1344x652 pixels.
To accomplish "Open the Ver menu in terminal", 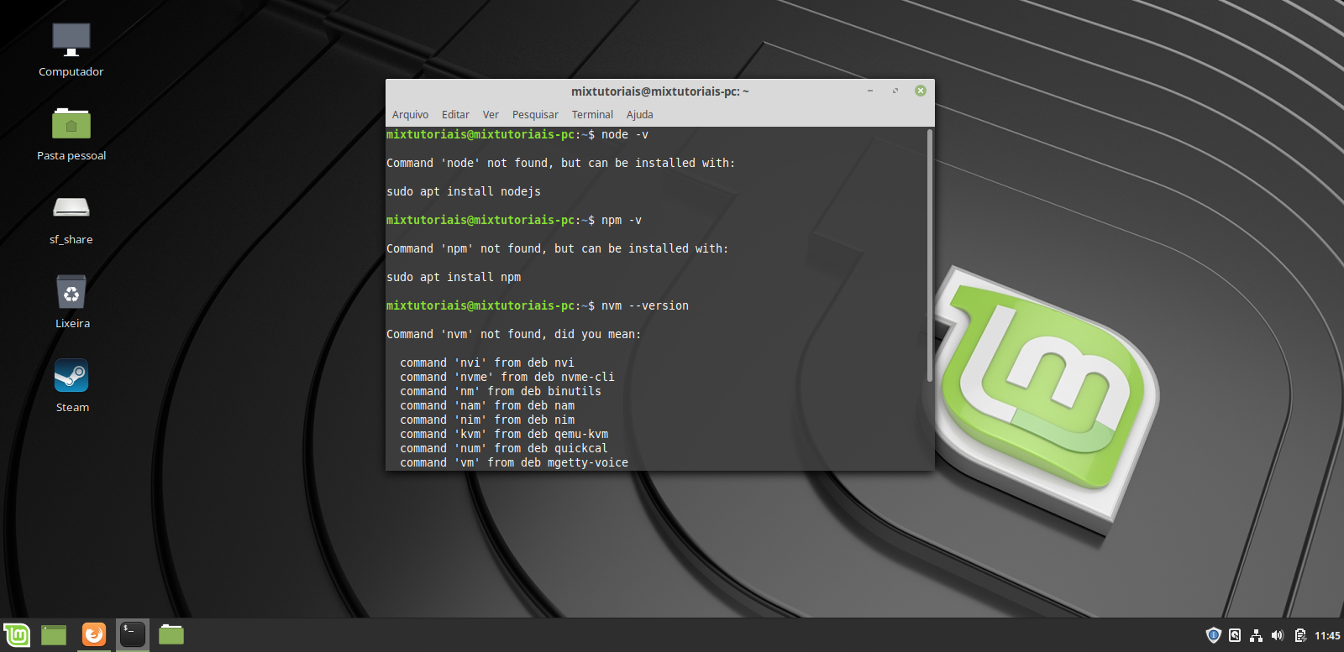I will pyautogui.click(x=491, y=115).
